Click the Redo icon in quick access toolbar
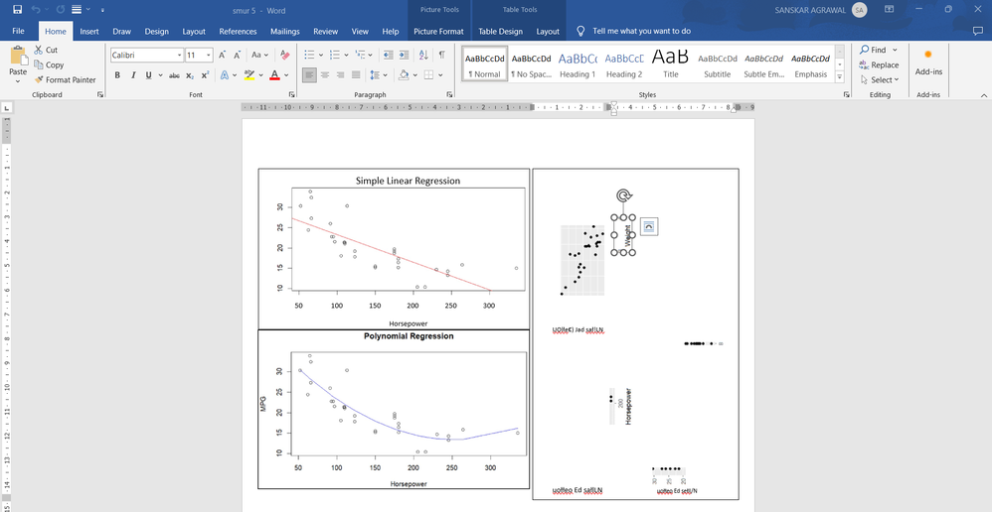This screenshot has height=512, width=992. coord(61,10)
